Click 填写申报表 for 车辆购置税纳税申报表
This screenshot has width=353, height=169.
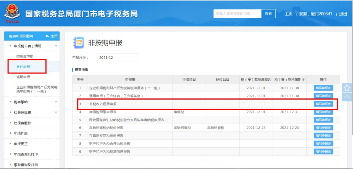pos(323,127)
